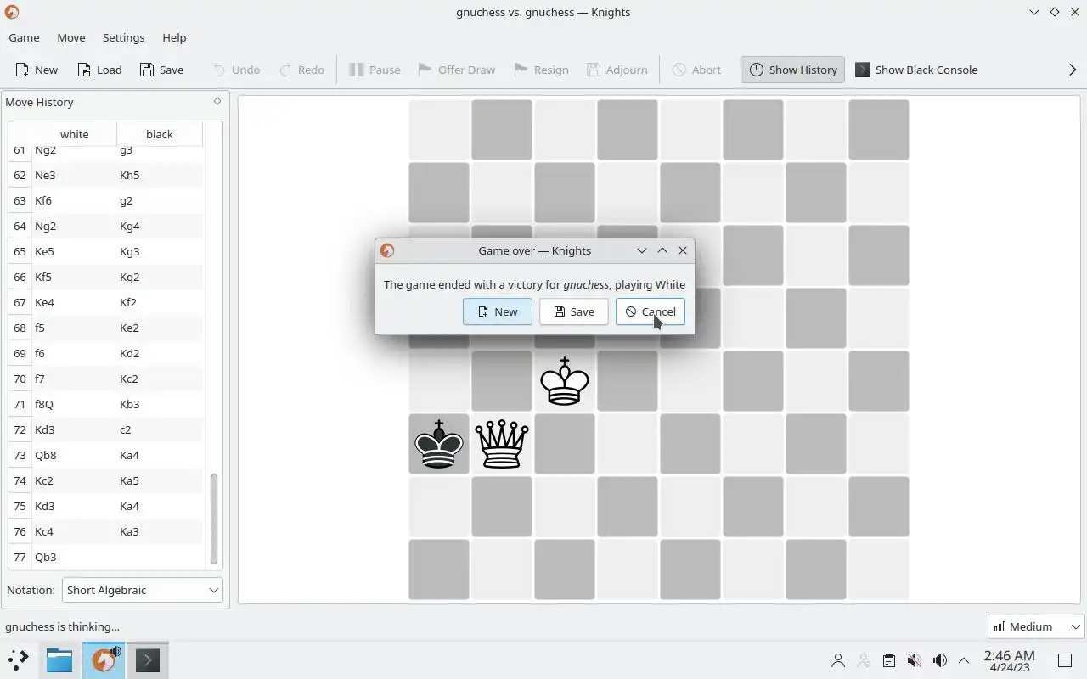Click the Resign toolbar button

tap(541, 70)
